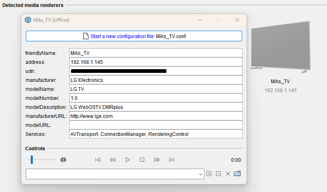Remove item with the minus icon
The image size is (327, 192).
pyautogui.click(x=218, y=174)
